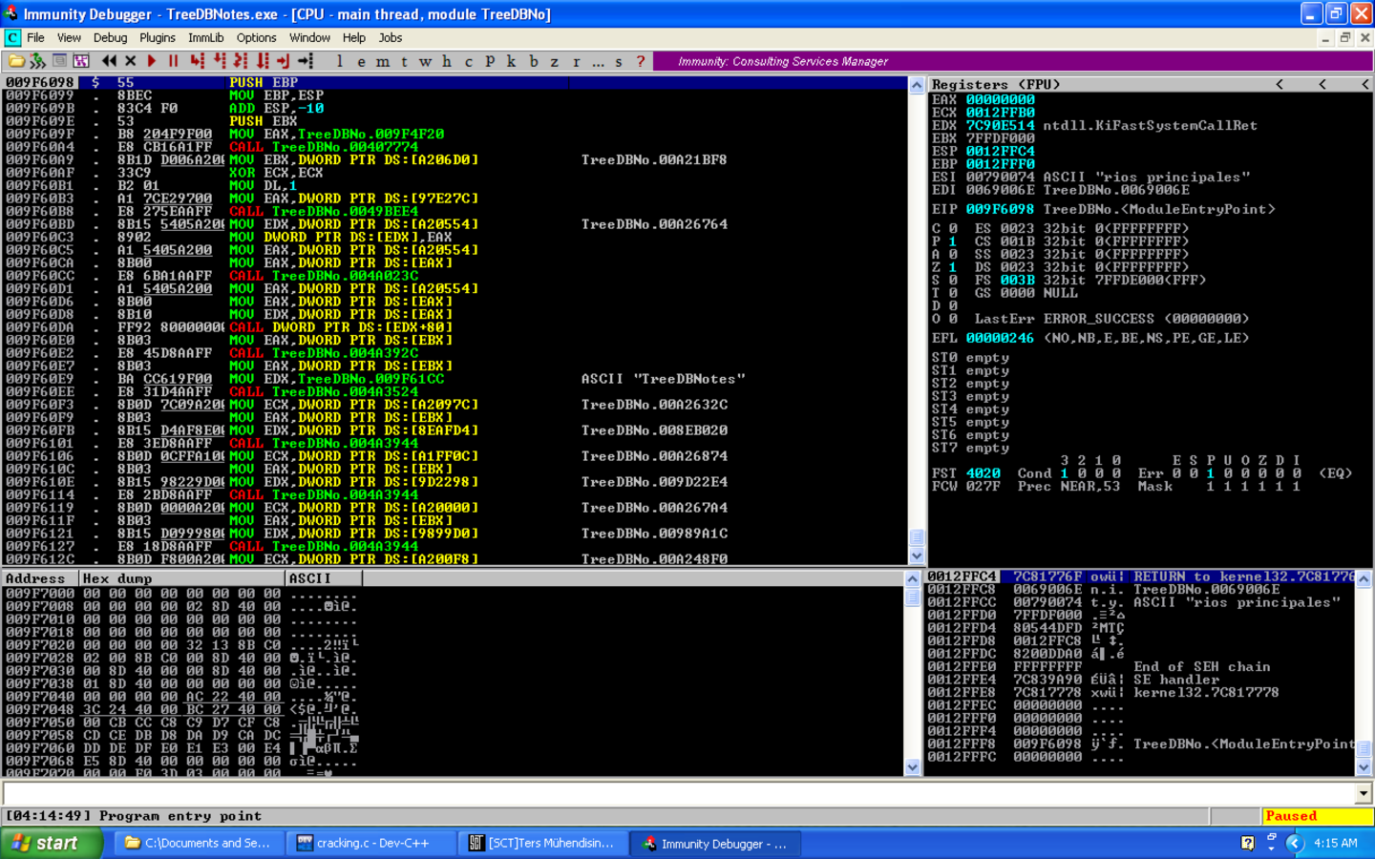Click the purple graph toolbar icon
This screenshot has width=1375, height=859.
coord(81,61)
